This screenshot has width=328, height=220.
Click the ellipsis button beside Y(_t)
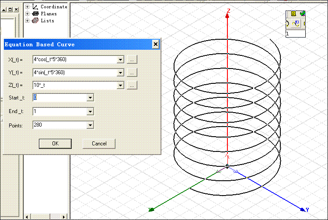[132, 72]
